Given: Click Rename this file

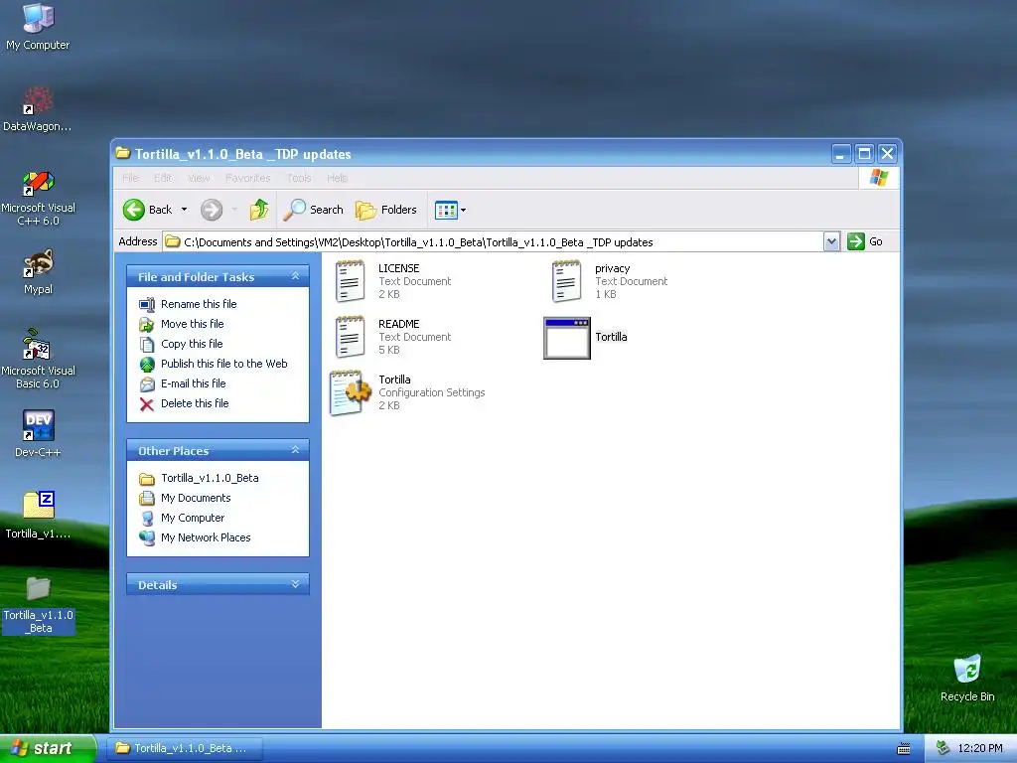Looking at the screenshot, I should (199, 304).
